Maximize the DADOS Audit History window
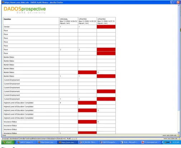 click(x=175, y=2)
